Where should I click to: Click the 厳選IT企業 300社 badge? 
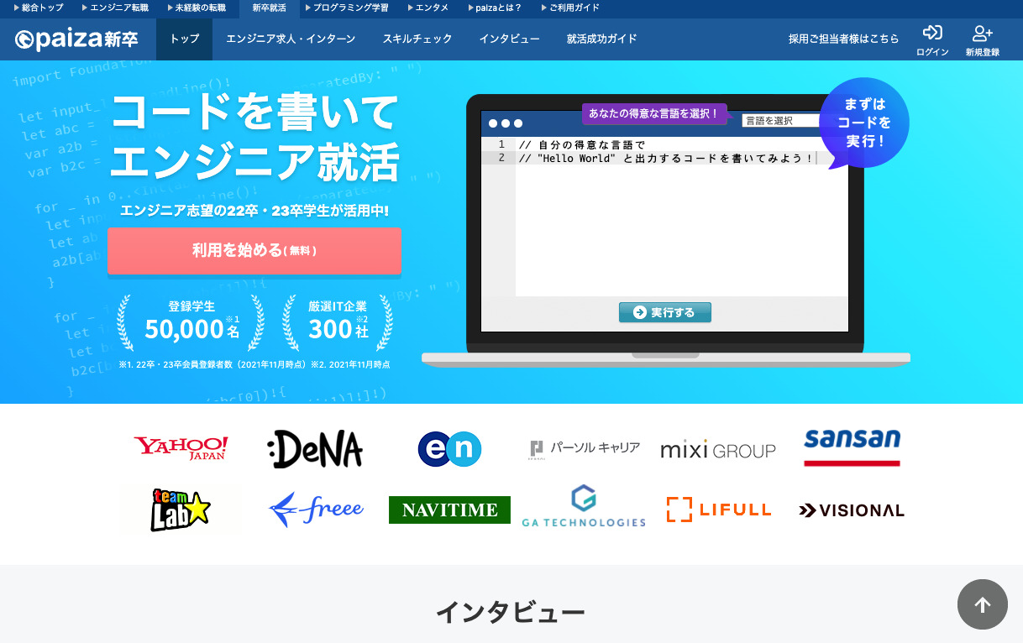tap(338, 321)
